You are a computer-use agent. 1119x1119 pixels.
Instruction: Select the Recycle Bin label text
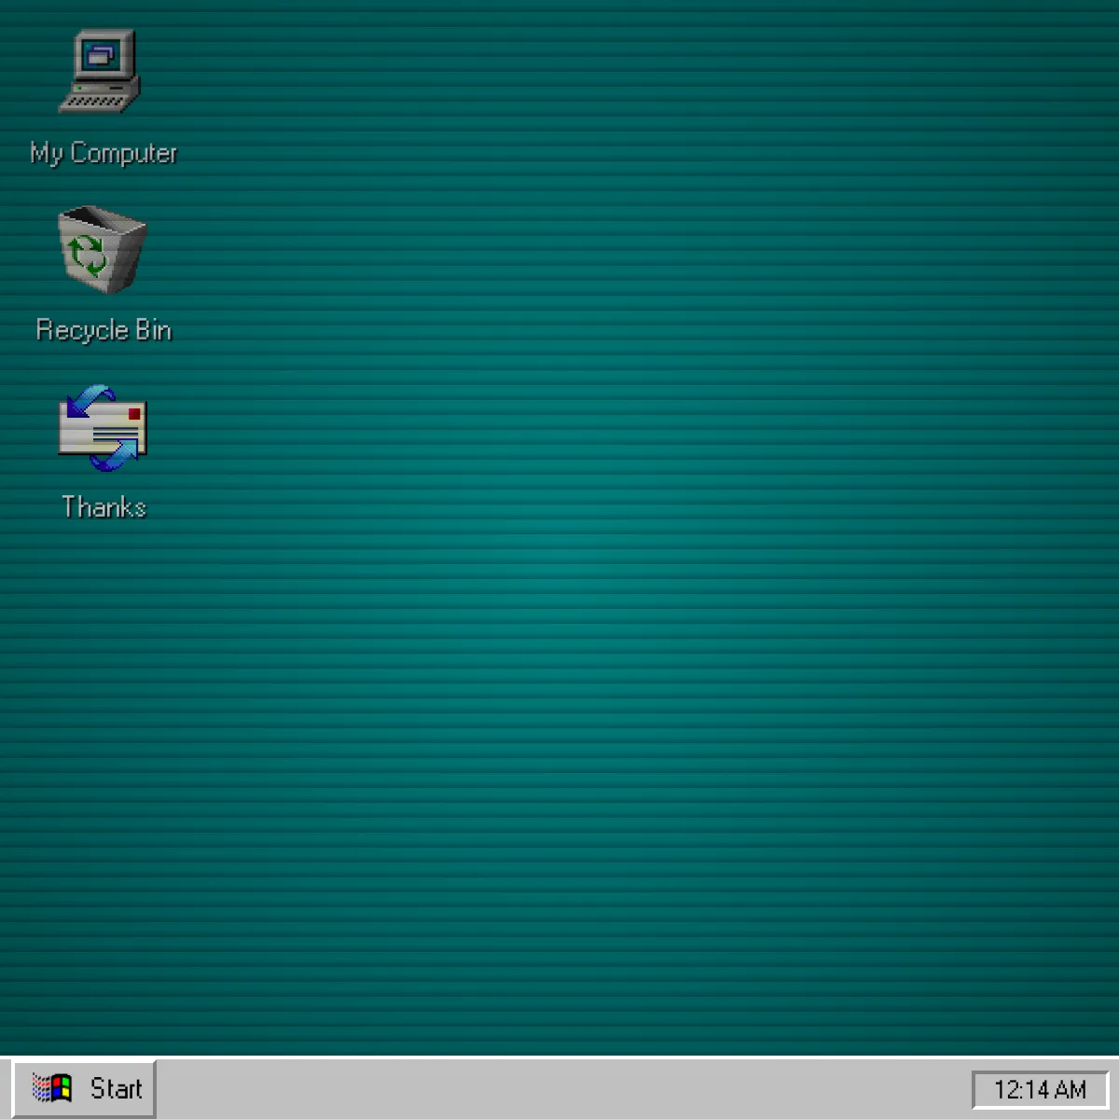pyautogui.click(x=103, y=329)
